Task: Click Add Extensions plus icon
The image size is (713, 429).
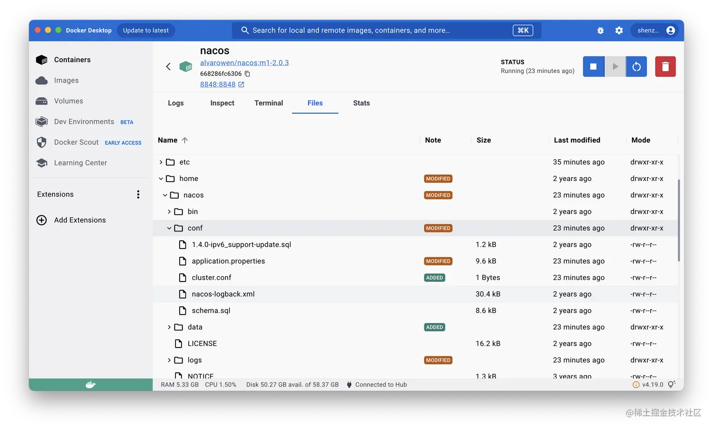Action: [x=41, y=220]
